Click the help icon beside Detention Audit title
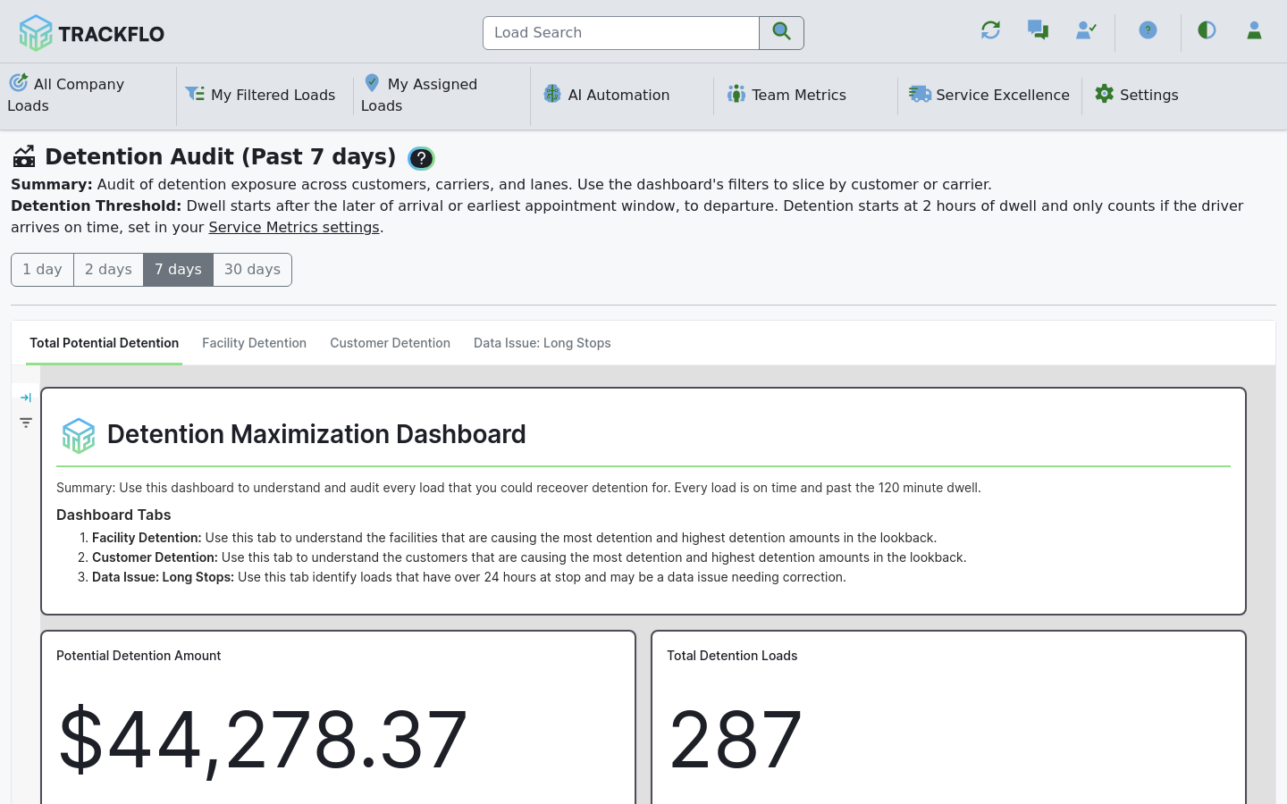Screen dimensions: 1287x804 tap(421, 158)
